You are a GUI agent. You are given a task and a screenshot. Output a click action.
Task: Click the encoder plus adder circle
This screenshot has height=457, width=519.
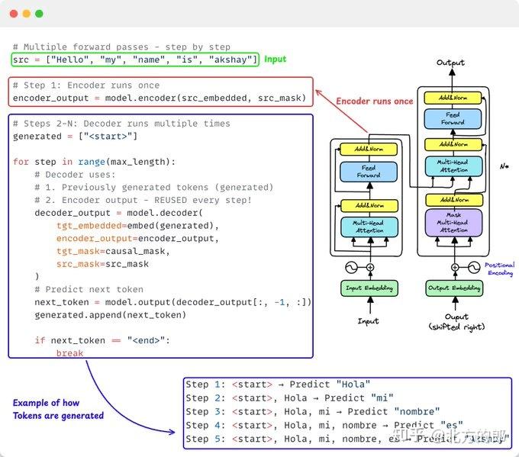point(370,267)
